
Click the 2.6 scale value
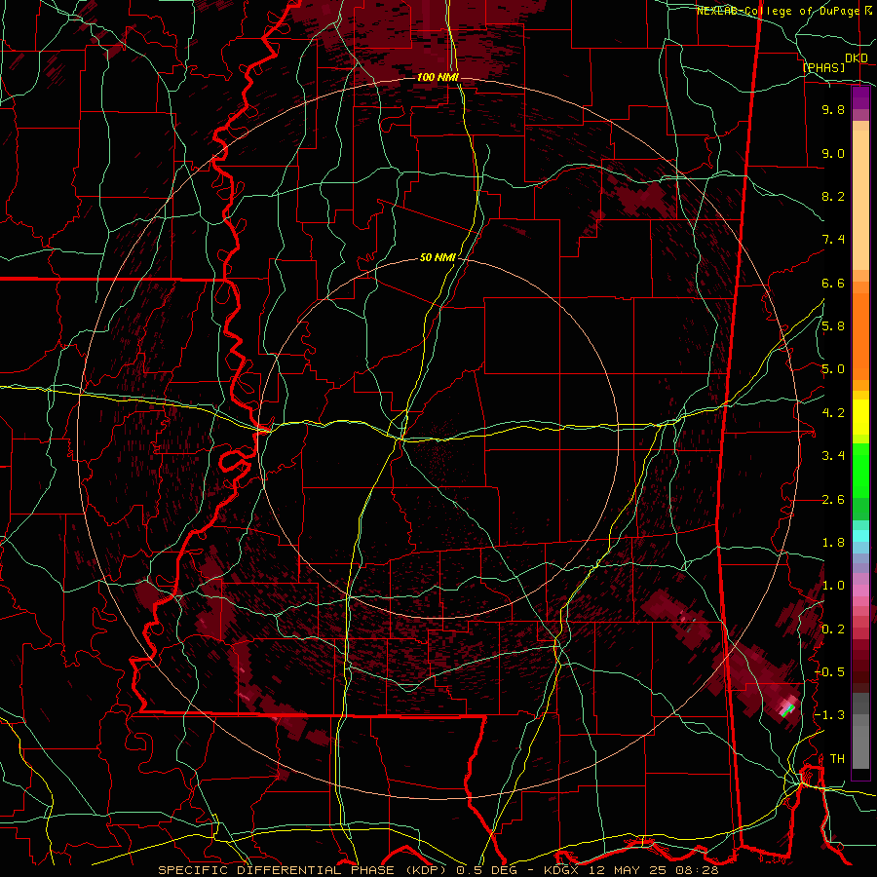click(x=833, y=500)
